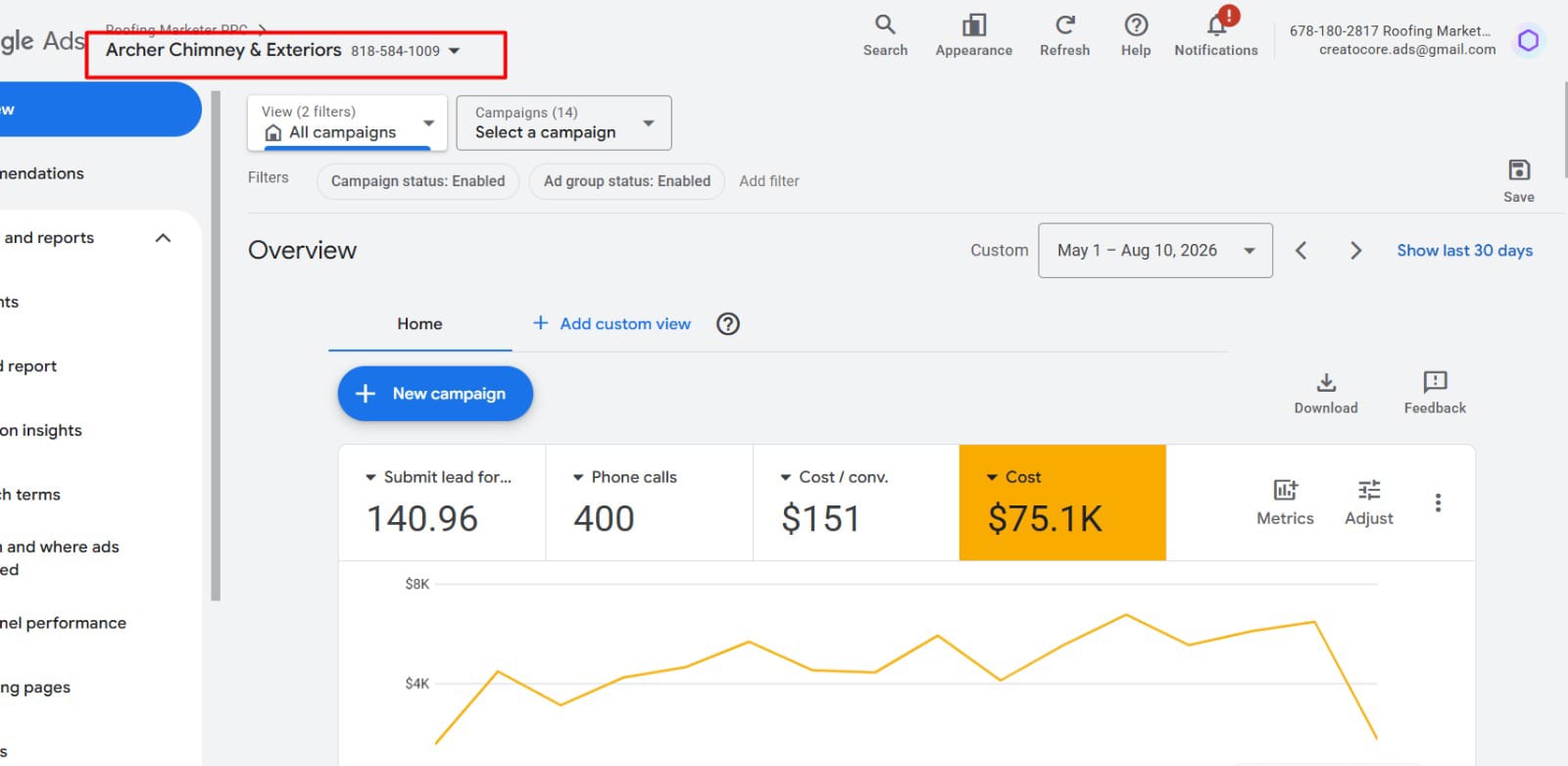Edit the Campaign status: Enabled filter chip
Viewport: 1568px width, 766px height.
417,181
